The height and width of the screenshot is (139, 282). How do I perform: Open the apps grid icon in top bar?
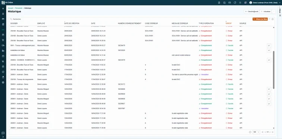240,3
